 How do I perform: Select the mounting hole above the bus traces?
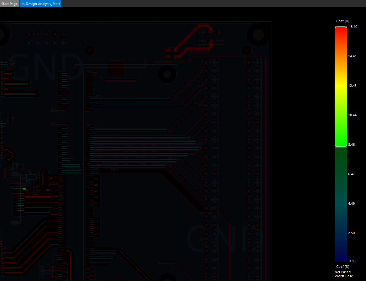pos(167,74)
